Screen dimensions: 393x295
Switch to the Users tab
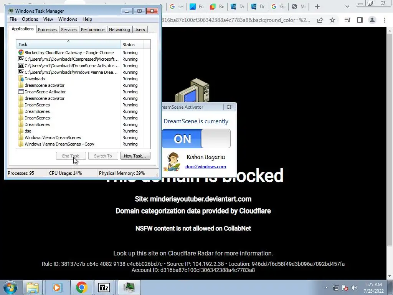pos(140,30)
